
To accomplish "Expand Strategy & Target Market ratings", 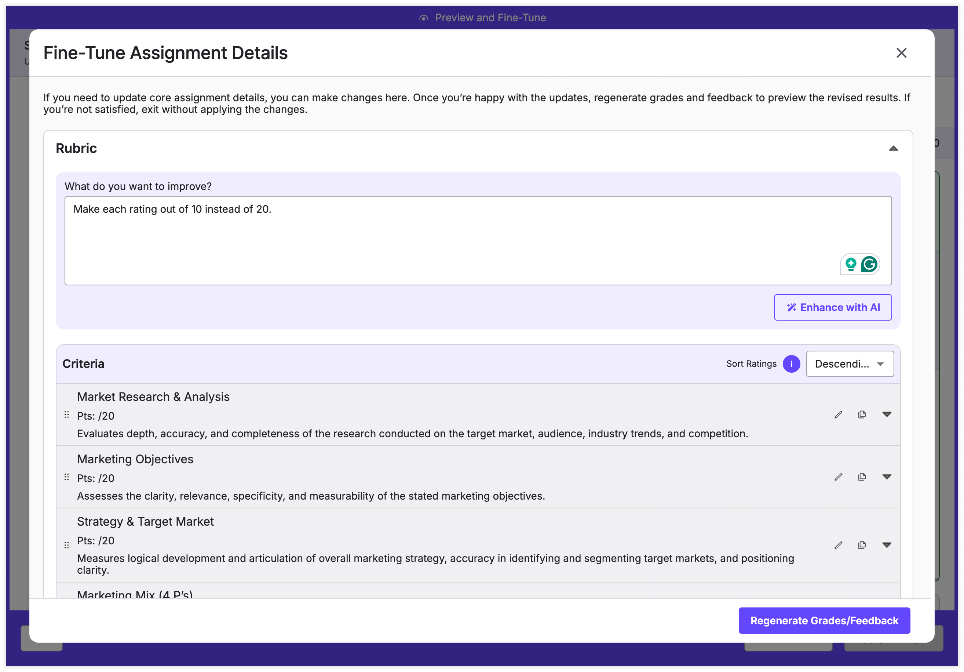I will pyautogui.click(x=886, y=545).
